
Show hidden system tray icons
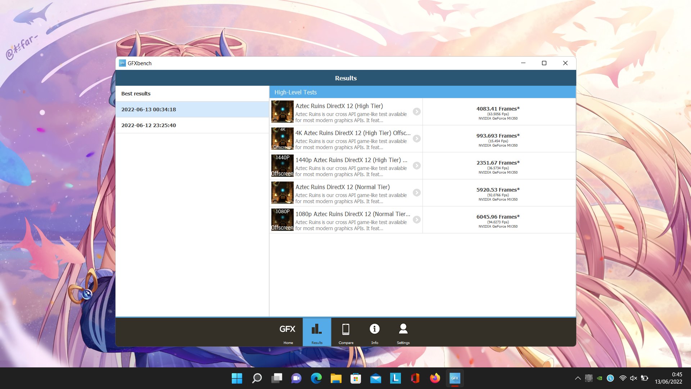(578, 378)
